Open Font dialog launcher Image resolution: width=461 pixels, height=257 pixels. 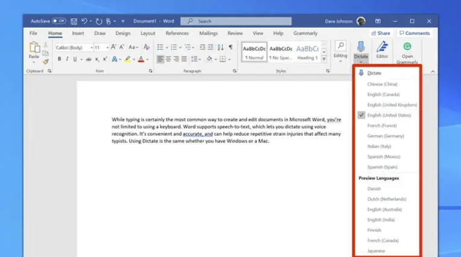click(150, 71)
